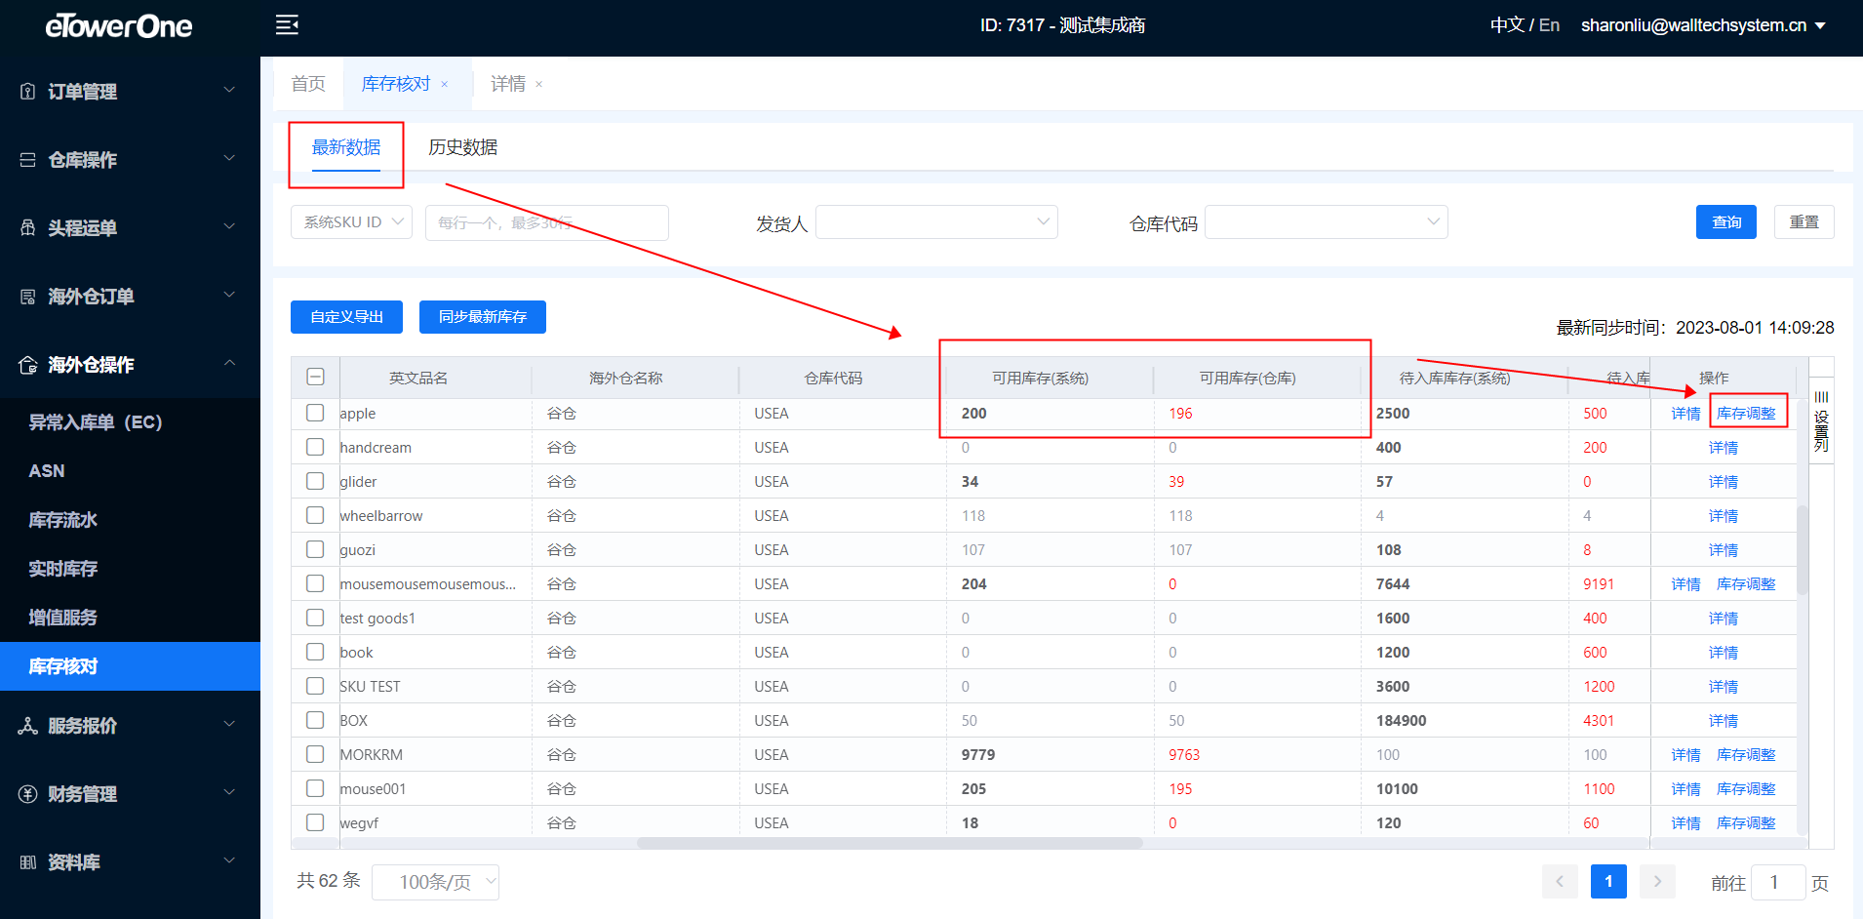Close the 库存核对 tab with its x
1863x919 pixels.
click(445, 85)
